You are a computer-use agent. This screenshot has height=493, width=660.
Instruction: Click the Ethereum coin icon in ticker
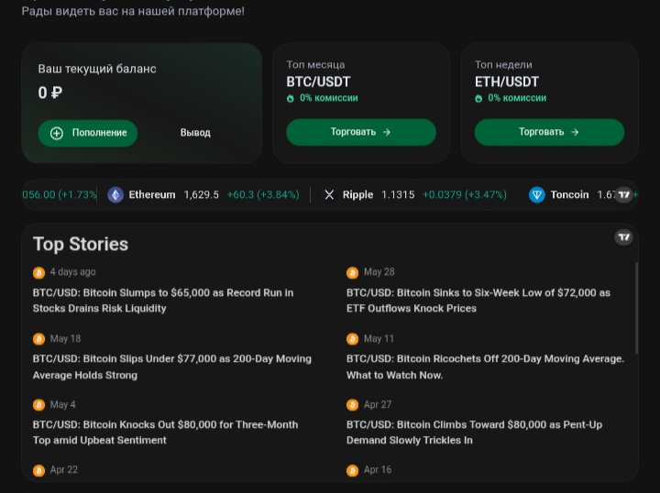(115, 195)
